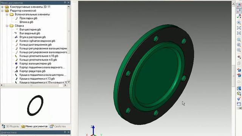This screenshot has width=242, height=136.
Task: Select Кольцо дистанционное.grb file
Action: 36,45
